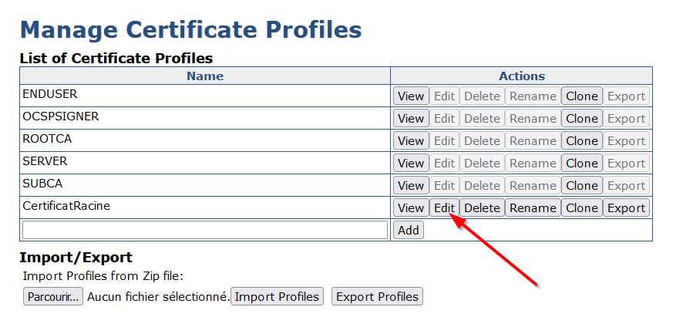View the ENDUSER certificate profile
683x334 pixels.
pyautogui.click(x=411, y=96)
